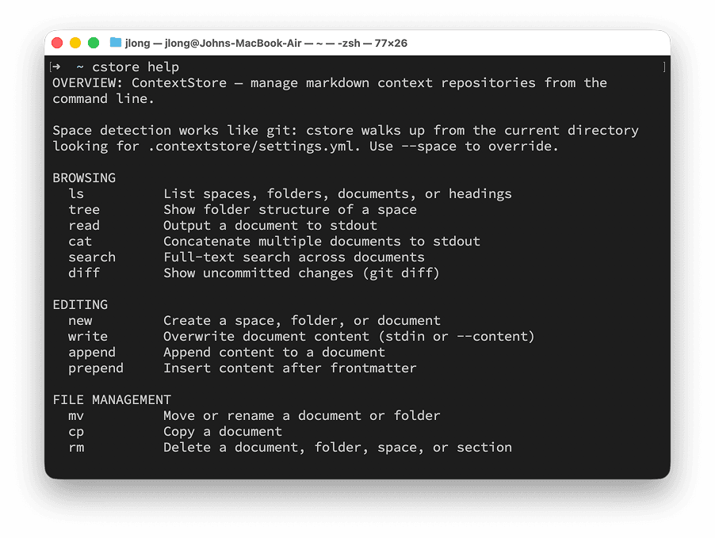Select the read command in BROWSING

coord(83,225)
